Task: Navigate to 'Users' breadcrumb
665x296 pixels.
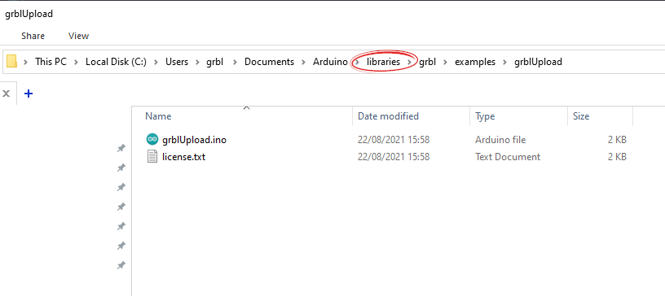Action: (x=176, y=62)
